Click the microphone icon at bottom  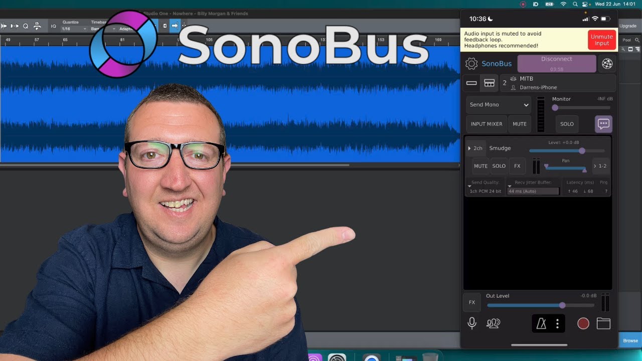tap(471, 323)
